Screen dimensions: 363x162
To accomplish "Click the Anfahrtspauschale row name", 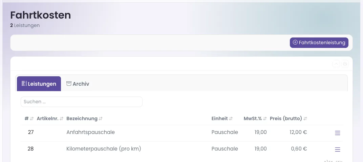I will 90,132.
